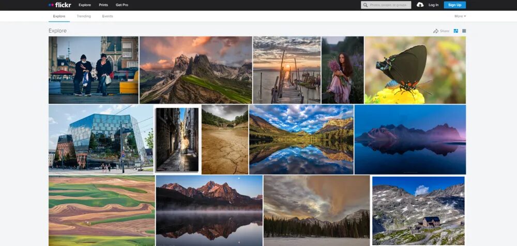Click the upload cloud icon

[420, 5]
